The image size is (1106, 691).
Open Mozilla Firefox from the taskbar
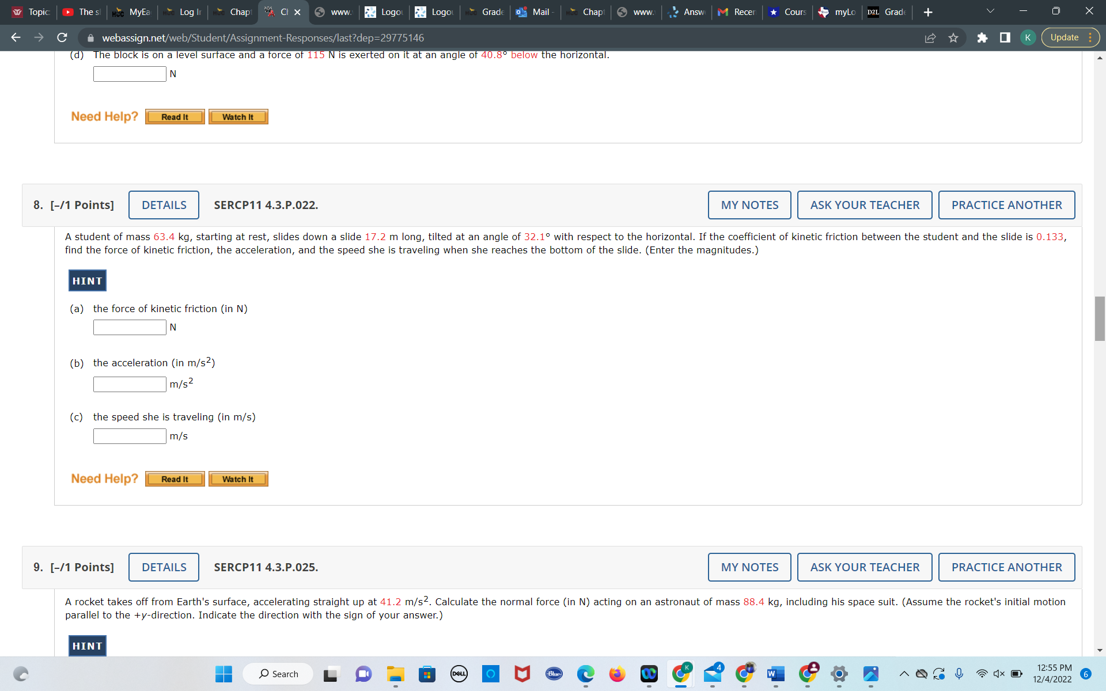click(x=617, y=674)
